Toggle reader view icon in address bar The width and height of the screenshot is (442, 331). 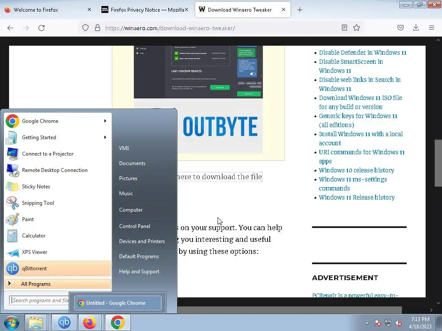click(x=344, y=28)
